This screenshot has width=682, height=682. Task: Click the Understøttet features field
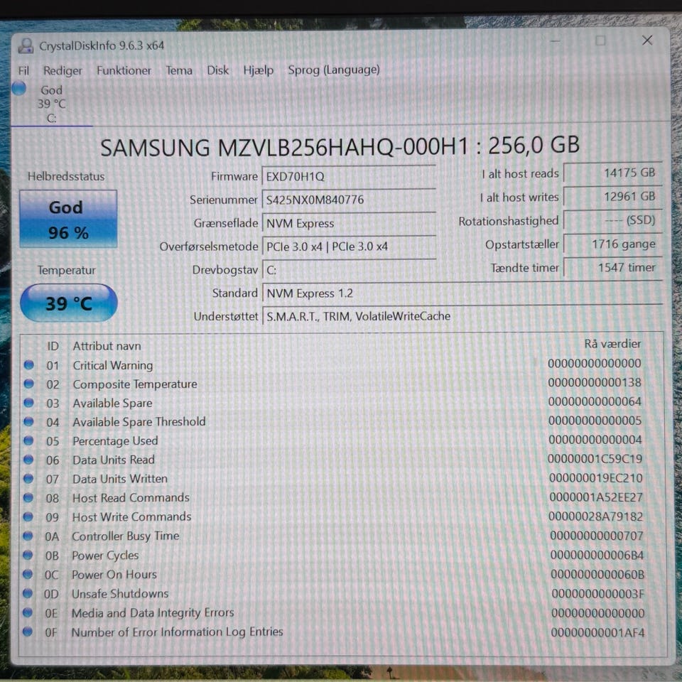tap(462, 316)
